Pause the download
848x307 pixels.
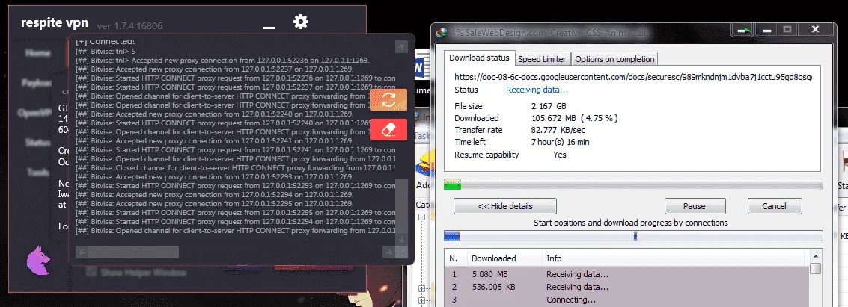[695, 206]
